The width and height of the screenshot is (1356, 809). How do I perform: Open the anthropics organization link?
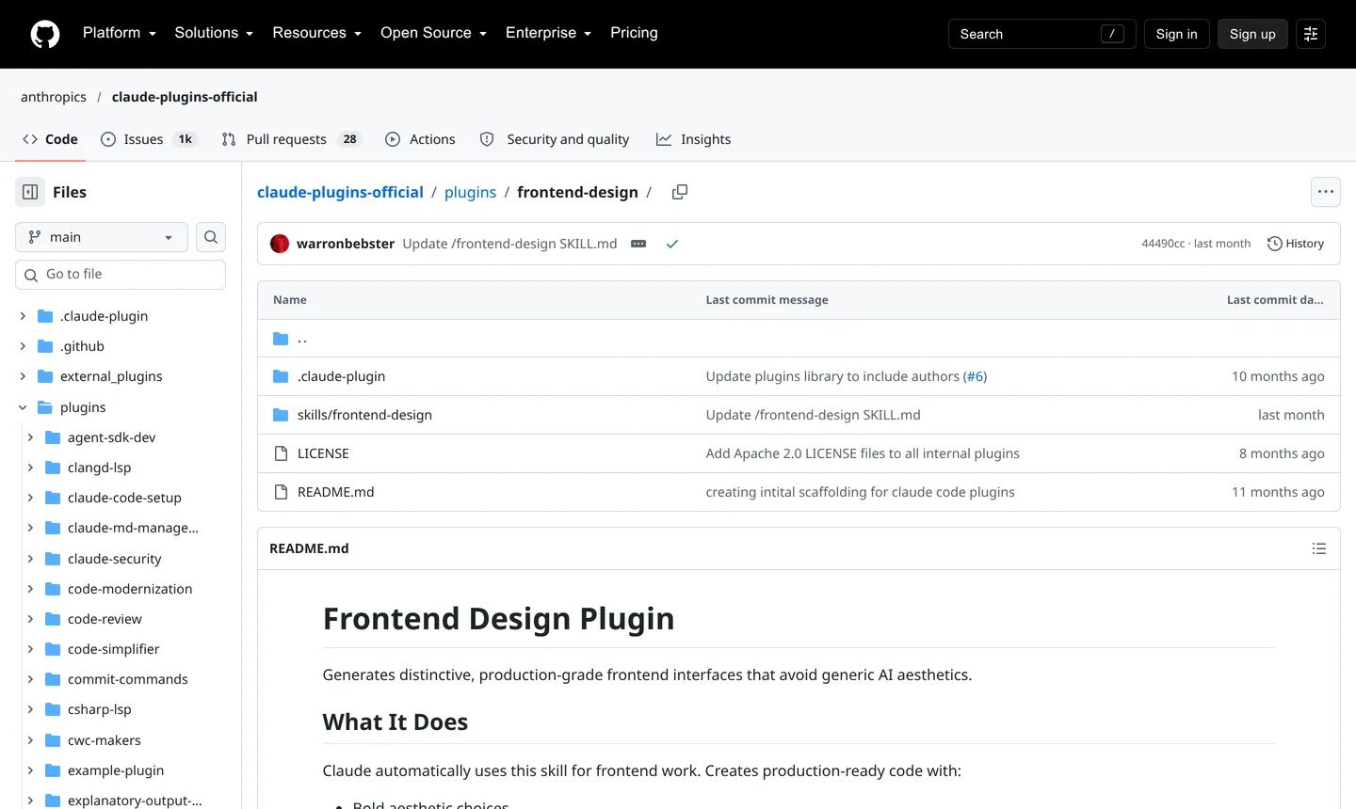click(54, 97)
